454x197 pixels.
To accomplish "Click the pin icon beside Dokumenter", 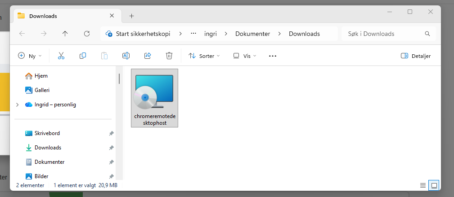I will [111, 162].
